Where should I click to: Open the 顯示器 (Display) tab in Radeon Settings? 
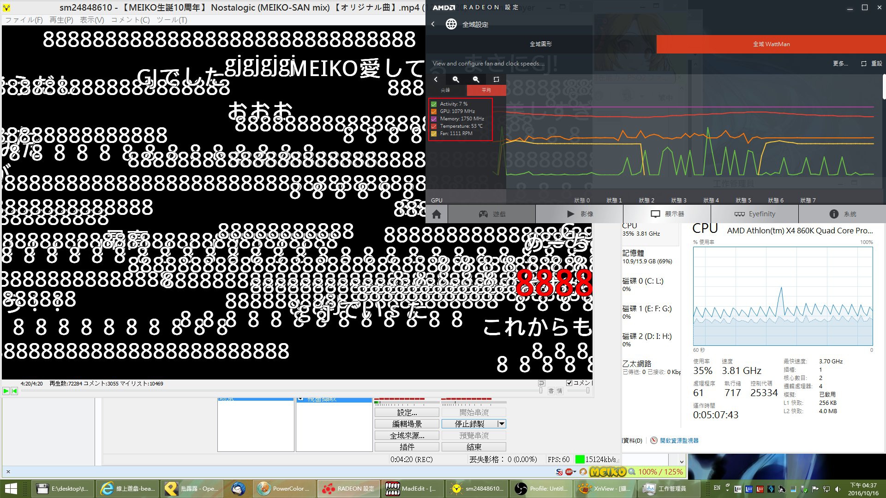click(x=667, y=214)
